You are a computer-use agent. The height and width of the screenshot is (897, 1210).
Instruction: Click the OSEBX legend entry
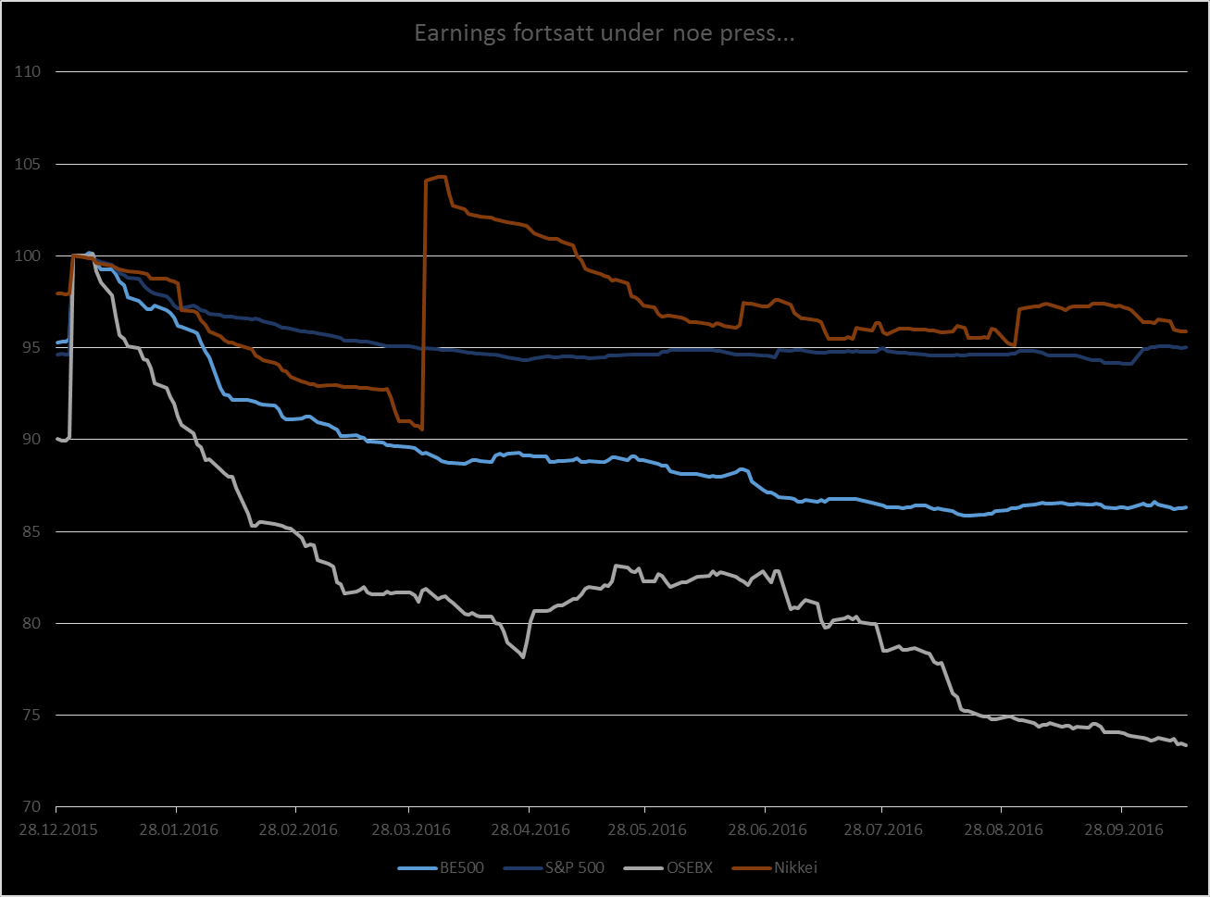click(668, 867)
